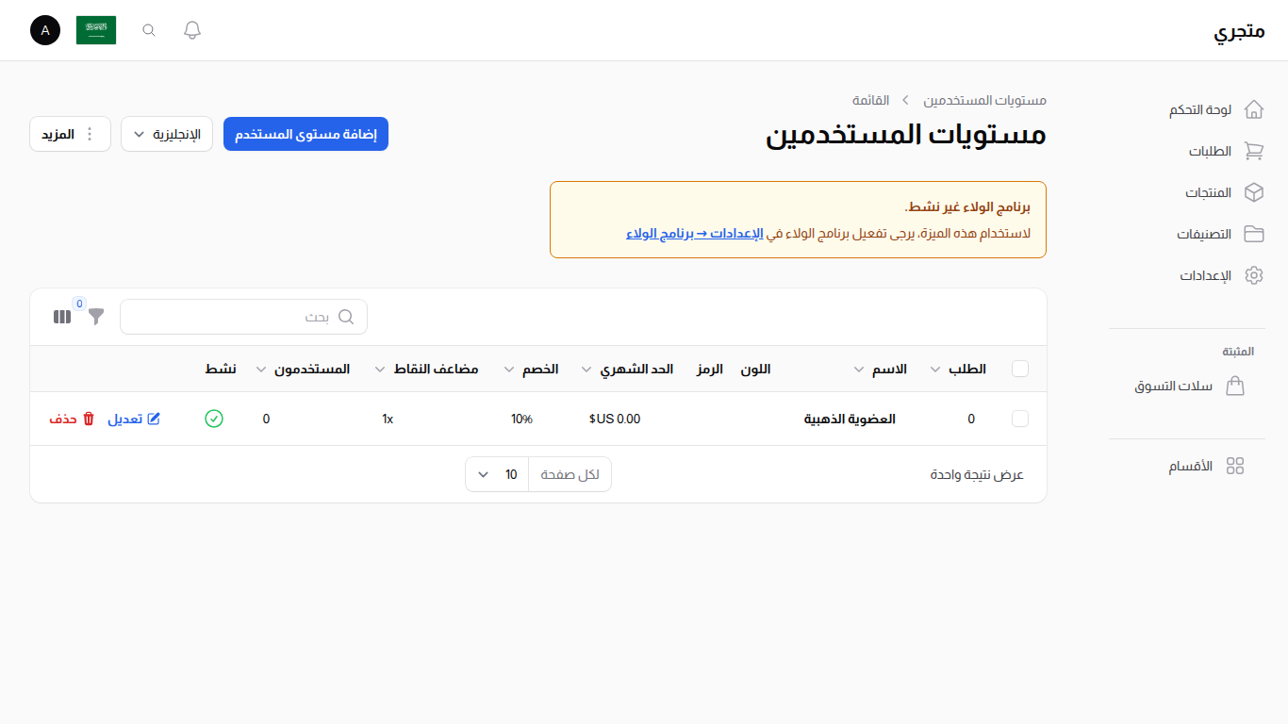Select المنتجات box icon in the sidebar

click(x=1253, y=192)
